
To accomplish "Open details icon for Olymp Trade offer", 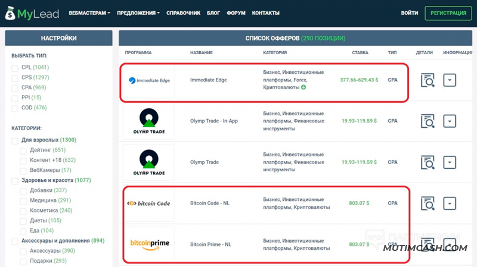I will (x=428, y=162).
